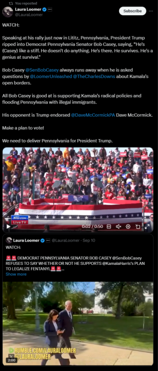This screenshot has width=158, height=371.
Task: Open video settings gear
Action: click(128, 226)
